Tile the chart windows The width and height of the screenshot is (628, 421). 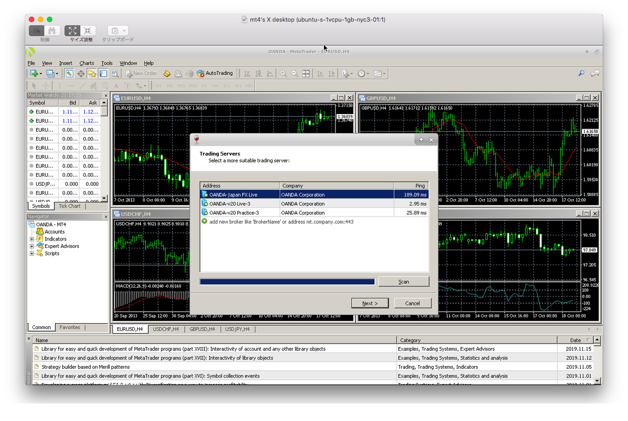(x=306, y=74)
